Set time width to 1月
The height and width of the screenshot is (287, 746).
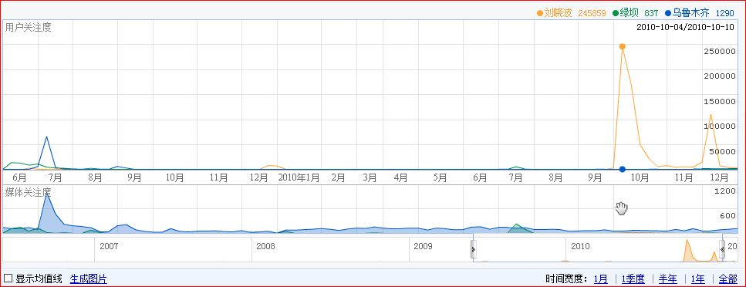[601, 279]
